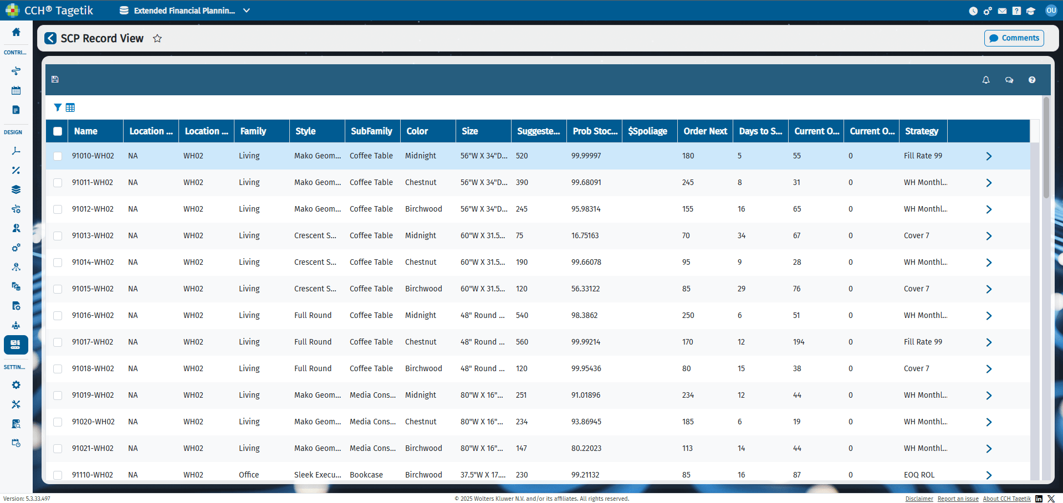Toggle the select-all header checkbox
The image size is (1063, 503).
(x=58, y=131)
